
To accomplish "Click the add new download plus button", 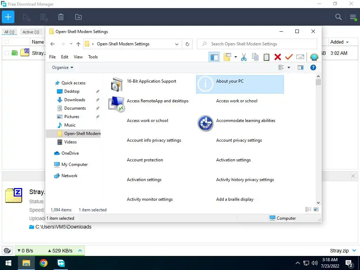I will pos(8,17).
